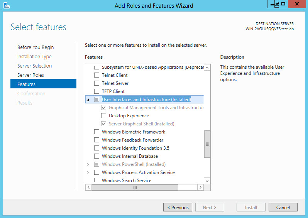Click the vertical scrollbar thumb in features list
Viewport: 308px width, 218px height.
(x=207, y=144)
